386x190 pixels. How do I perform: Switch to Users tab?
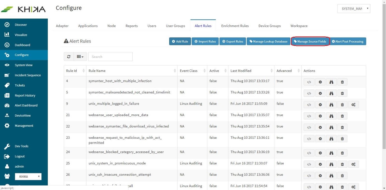[152, 26]
